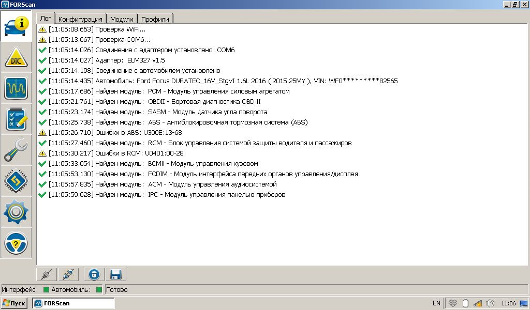Open the module programming chip section
The height and width of the screenshot is (310, 530).
coord(16,181)
